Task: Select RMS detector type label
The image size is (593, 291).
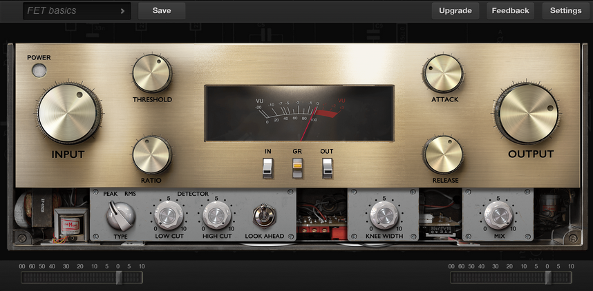Action: point(130,194)
